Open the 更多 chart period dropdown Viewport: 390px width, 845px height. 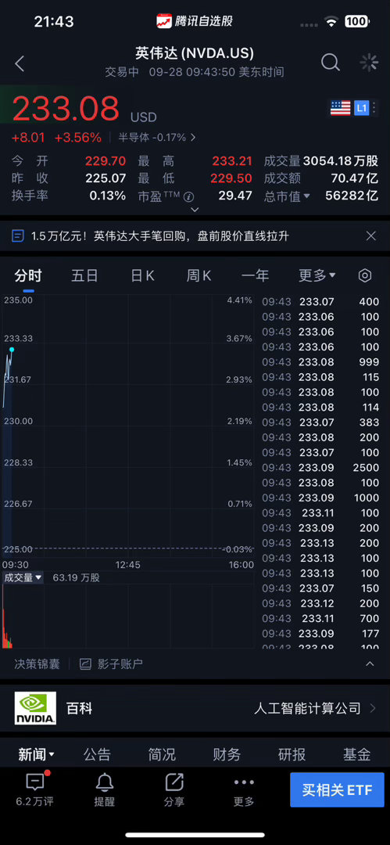pos(317,276)
